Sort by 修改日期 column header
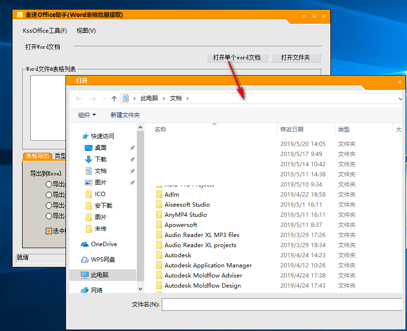 (x=292, y=129)
